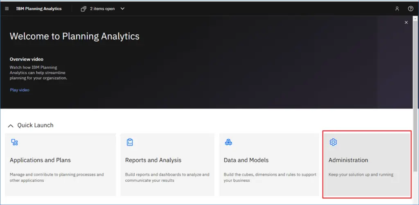Close the welcome banner

[x=406, y=22]
